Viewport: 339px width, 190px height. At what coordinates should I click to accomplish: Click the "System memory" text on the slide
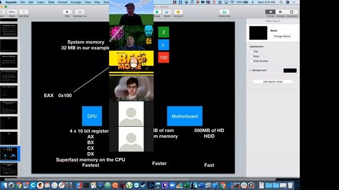tap(86, 42)
